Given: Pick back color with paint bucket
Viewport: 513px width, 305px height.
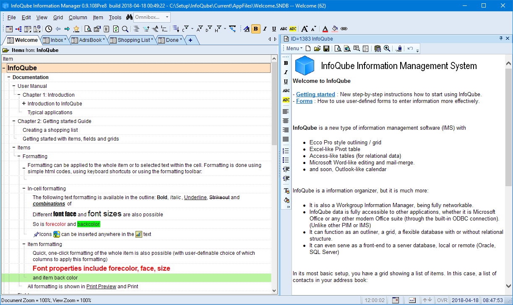Looking at the screenshot, I should (335, 29).
